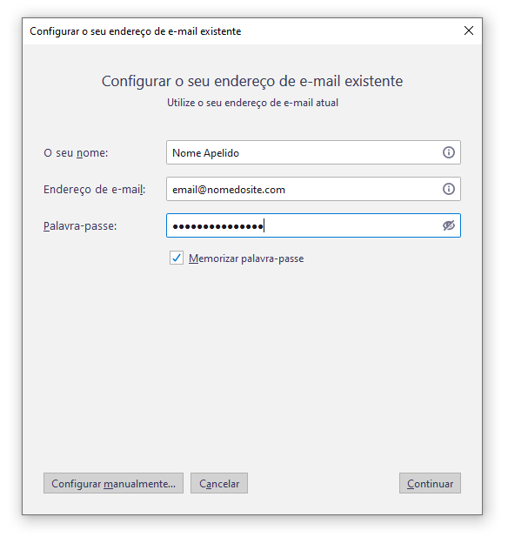Open 'Configurar manualmente...' settings
Screen dimensions: 508x537
tap(113, 483)
